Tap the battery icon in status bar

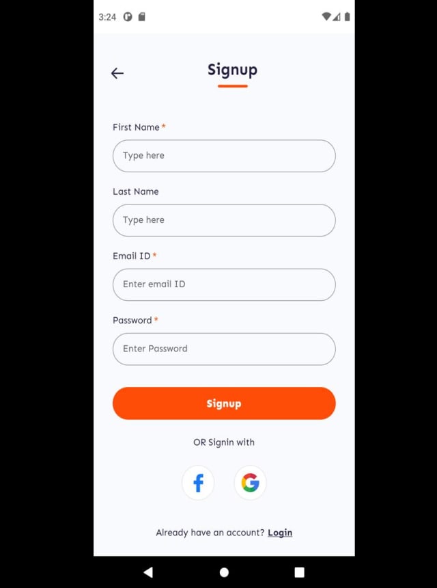click(347, 16)
